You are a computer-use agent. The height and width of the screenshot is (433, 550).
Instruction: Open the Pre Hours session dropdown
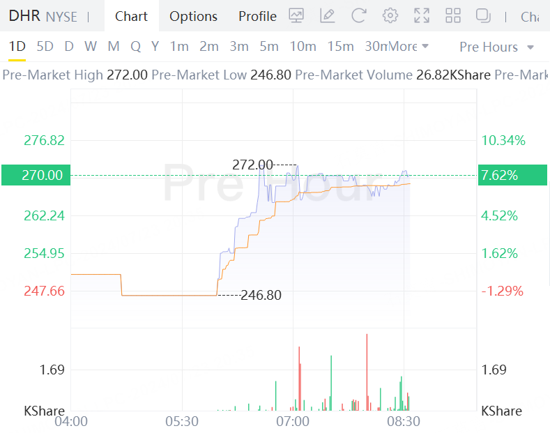click(496, 47)
